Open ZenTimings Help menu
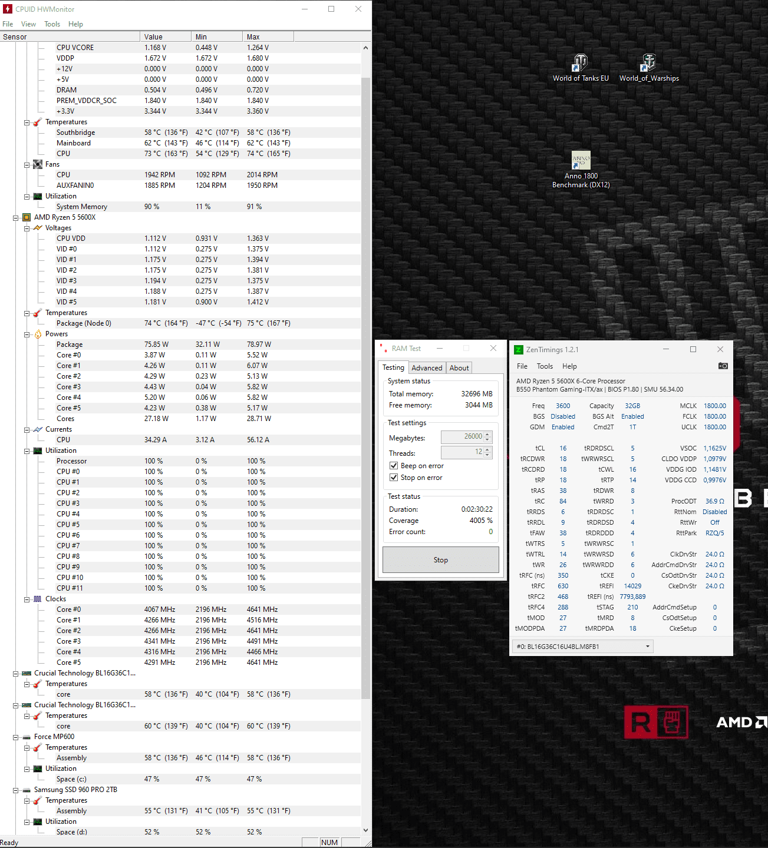The image size is (768, 848). 569,366
